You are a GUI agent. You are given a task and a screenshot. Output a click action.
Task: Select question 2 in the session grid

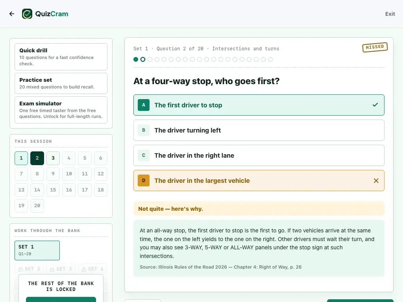pos(37,158)
